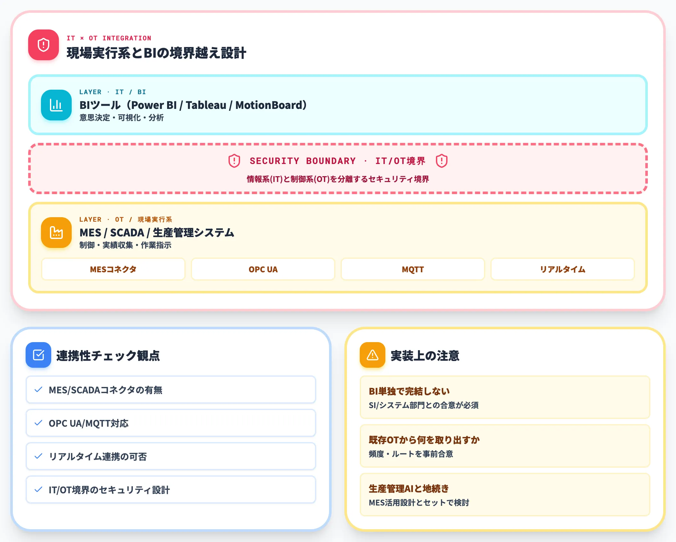Click the LAYER · IT / BI label

[113, 92]
